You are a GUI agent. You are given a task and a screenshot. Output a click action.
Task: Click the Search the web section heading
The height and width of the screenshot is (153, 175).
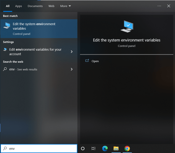pos(13,62)
